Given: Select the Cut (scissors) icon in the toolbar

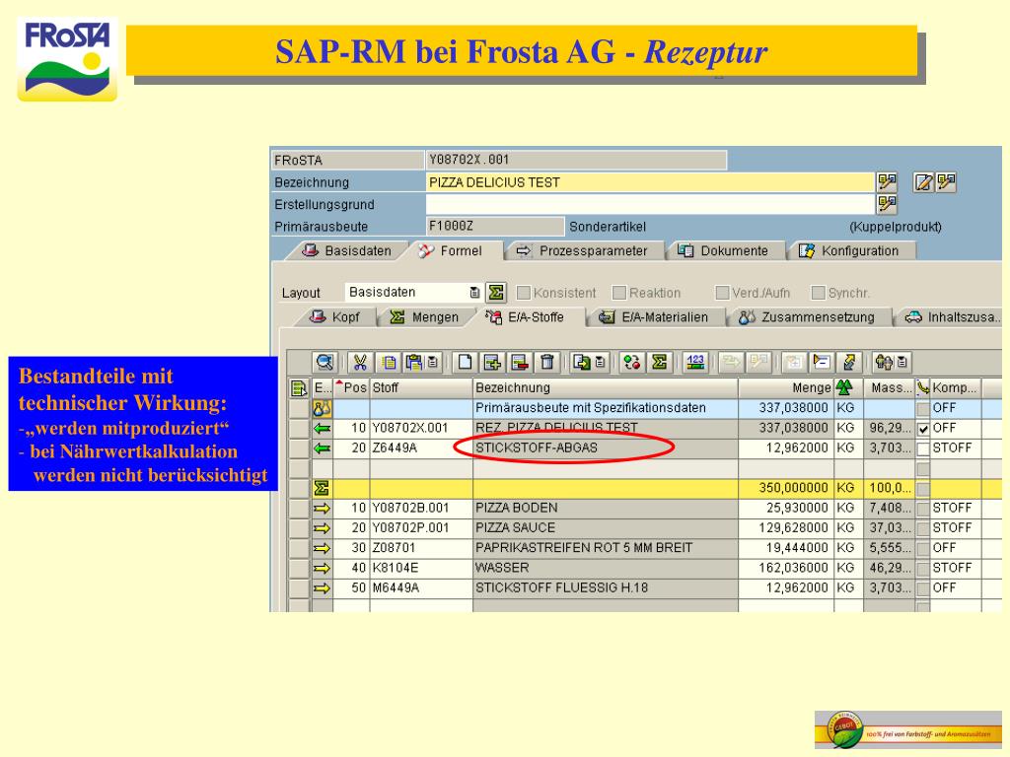Looking at the screenshot, I should tap(360, 362).
